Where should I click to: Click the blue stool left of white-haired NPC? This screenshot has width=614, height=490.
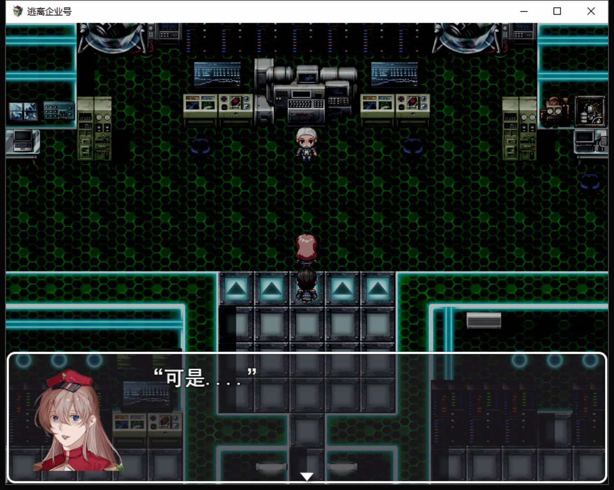(200, 148)
